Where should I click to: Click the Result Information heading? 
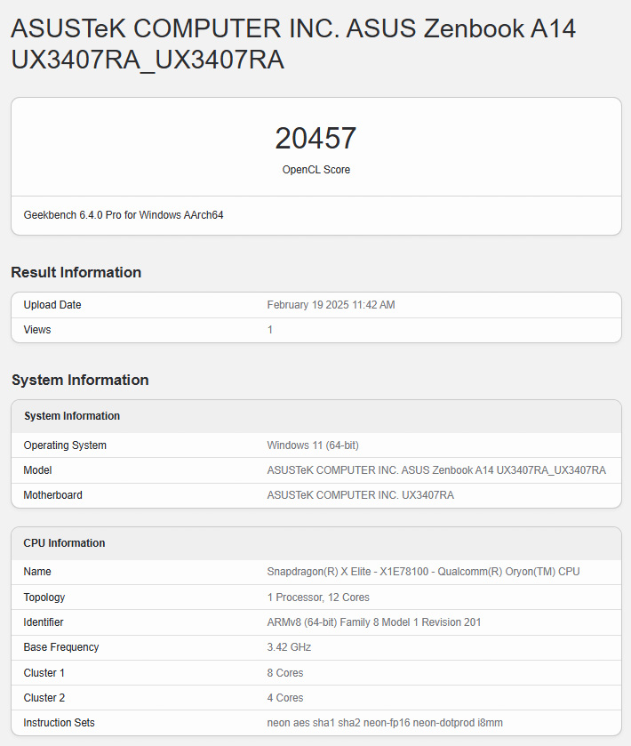(76, 272)
